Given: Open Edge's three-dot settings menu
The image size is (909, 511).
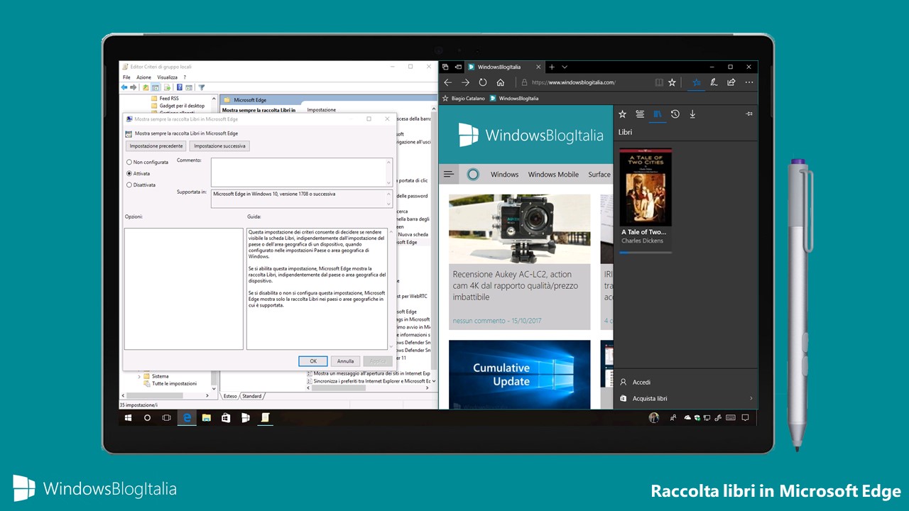Looking at the screenshot, I should [x=749, y=82].
